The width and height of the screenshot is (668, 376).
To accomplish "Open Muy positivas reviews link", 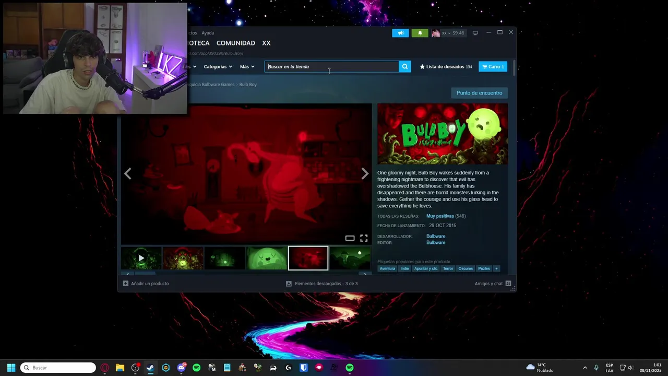I will coord(440,216).
